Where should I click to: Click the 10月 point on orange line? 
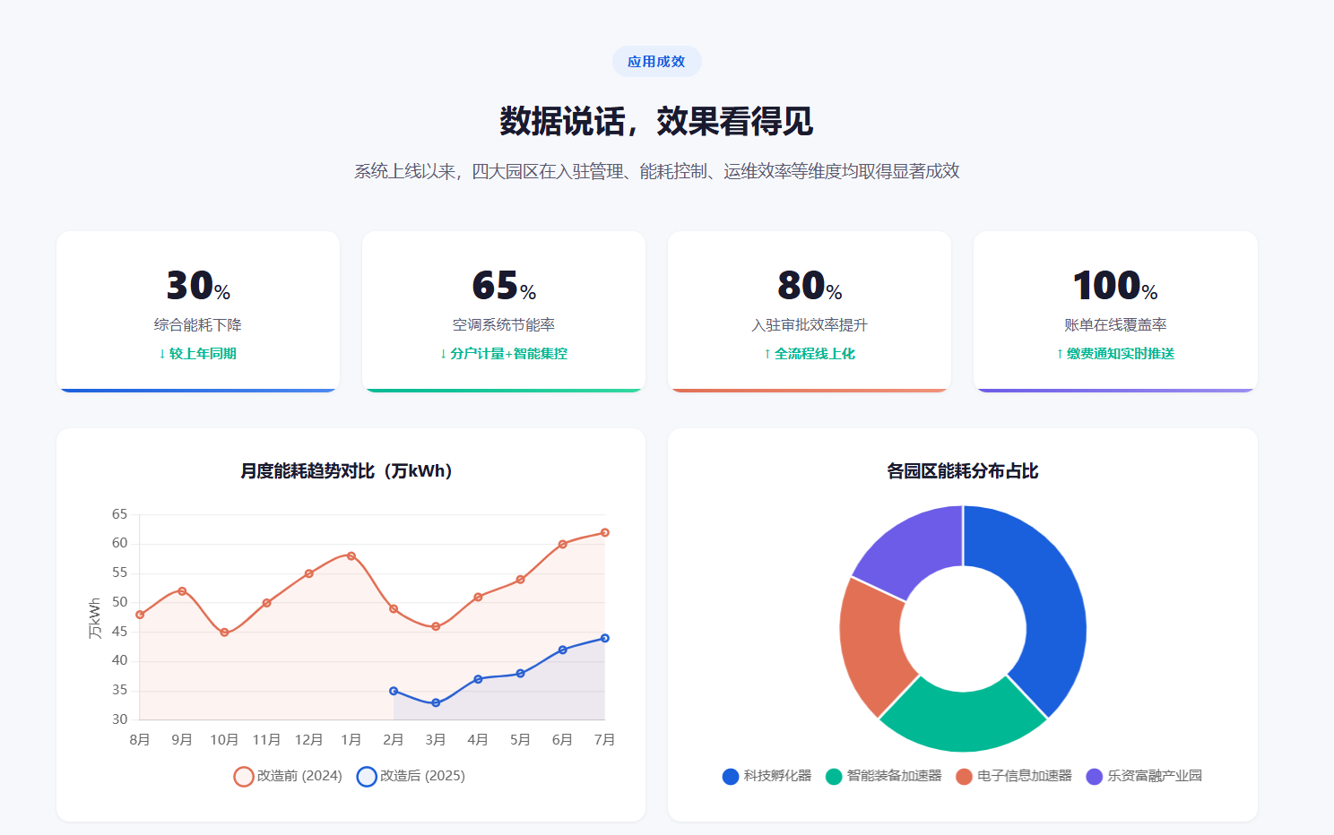coord(224,633)
